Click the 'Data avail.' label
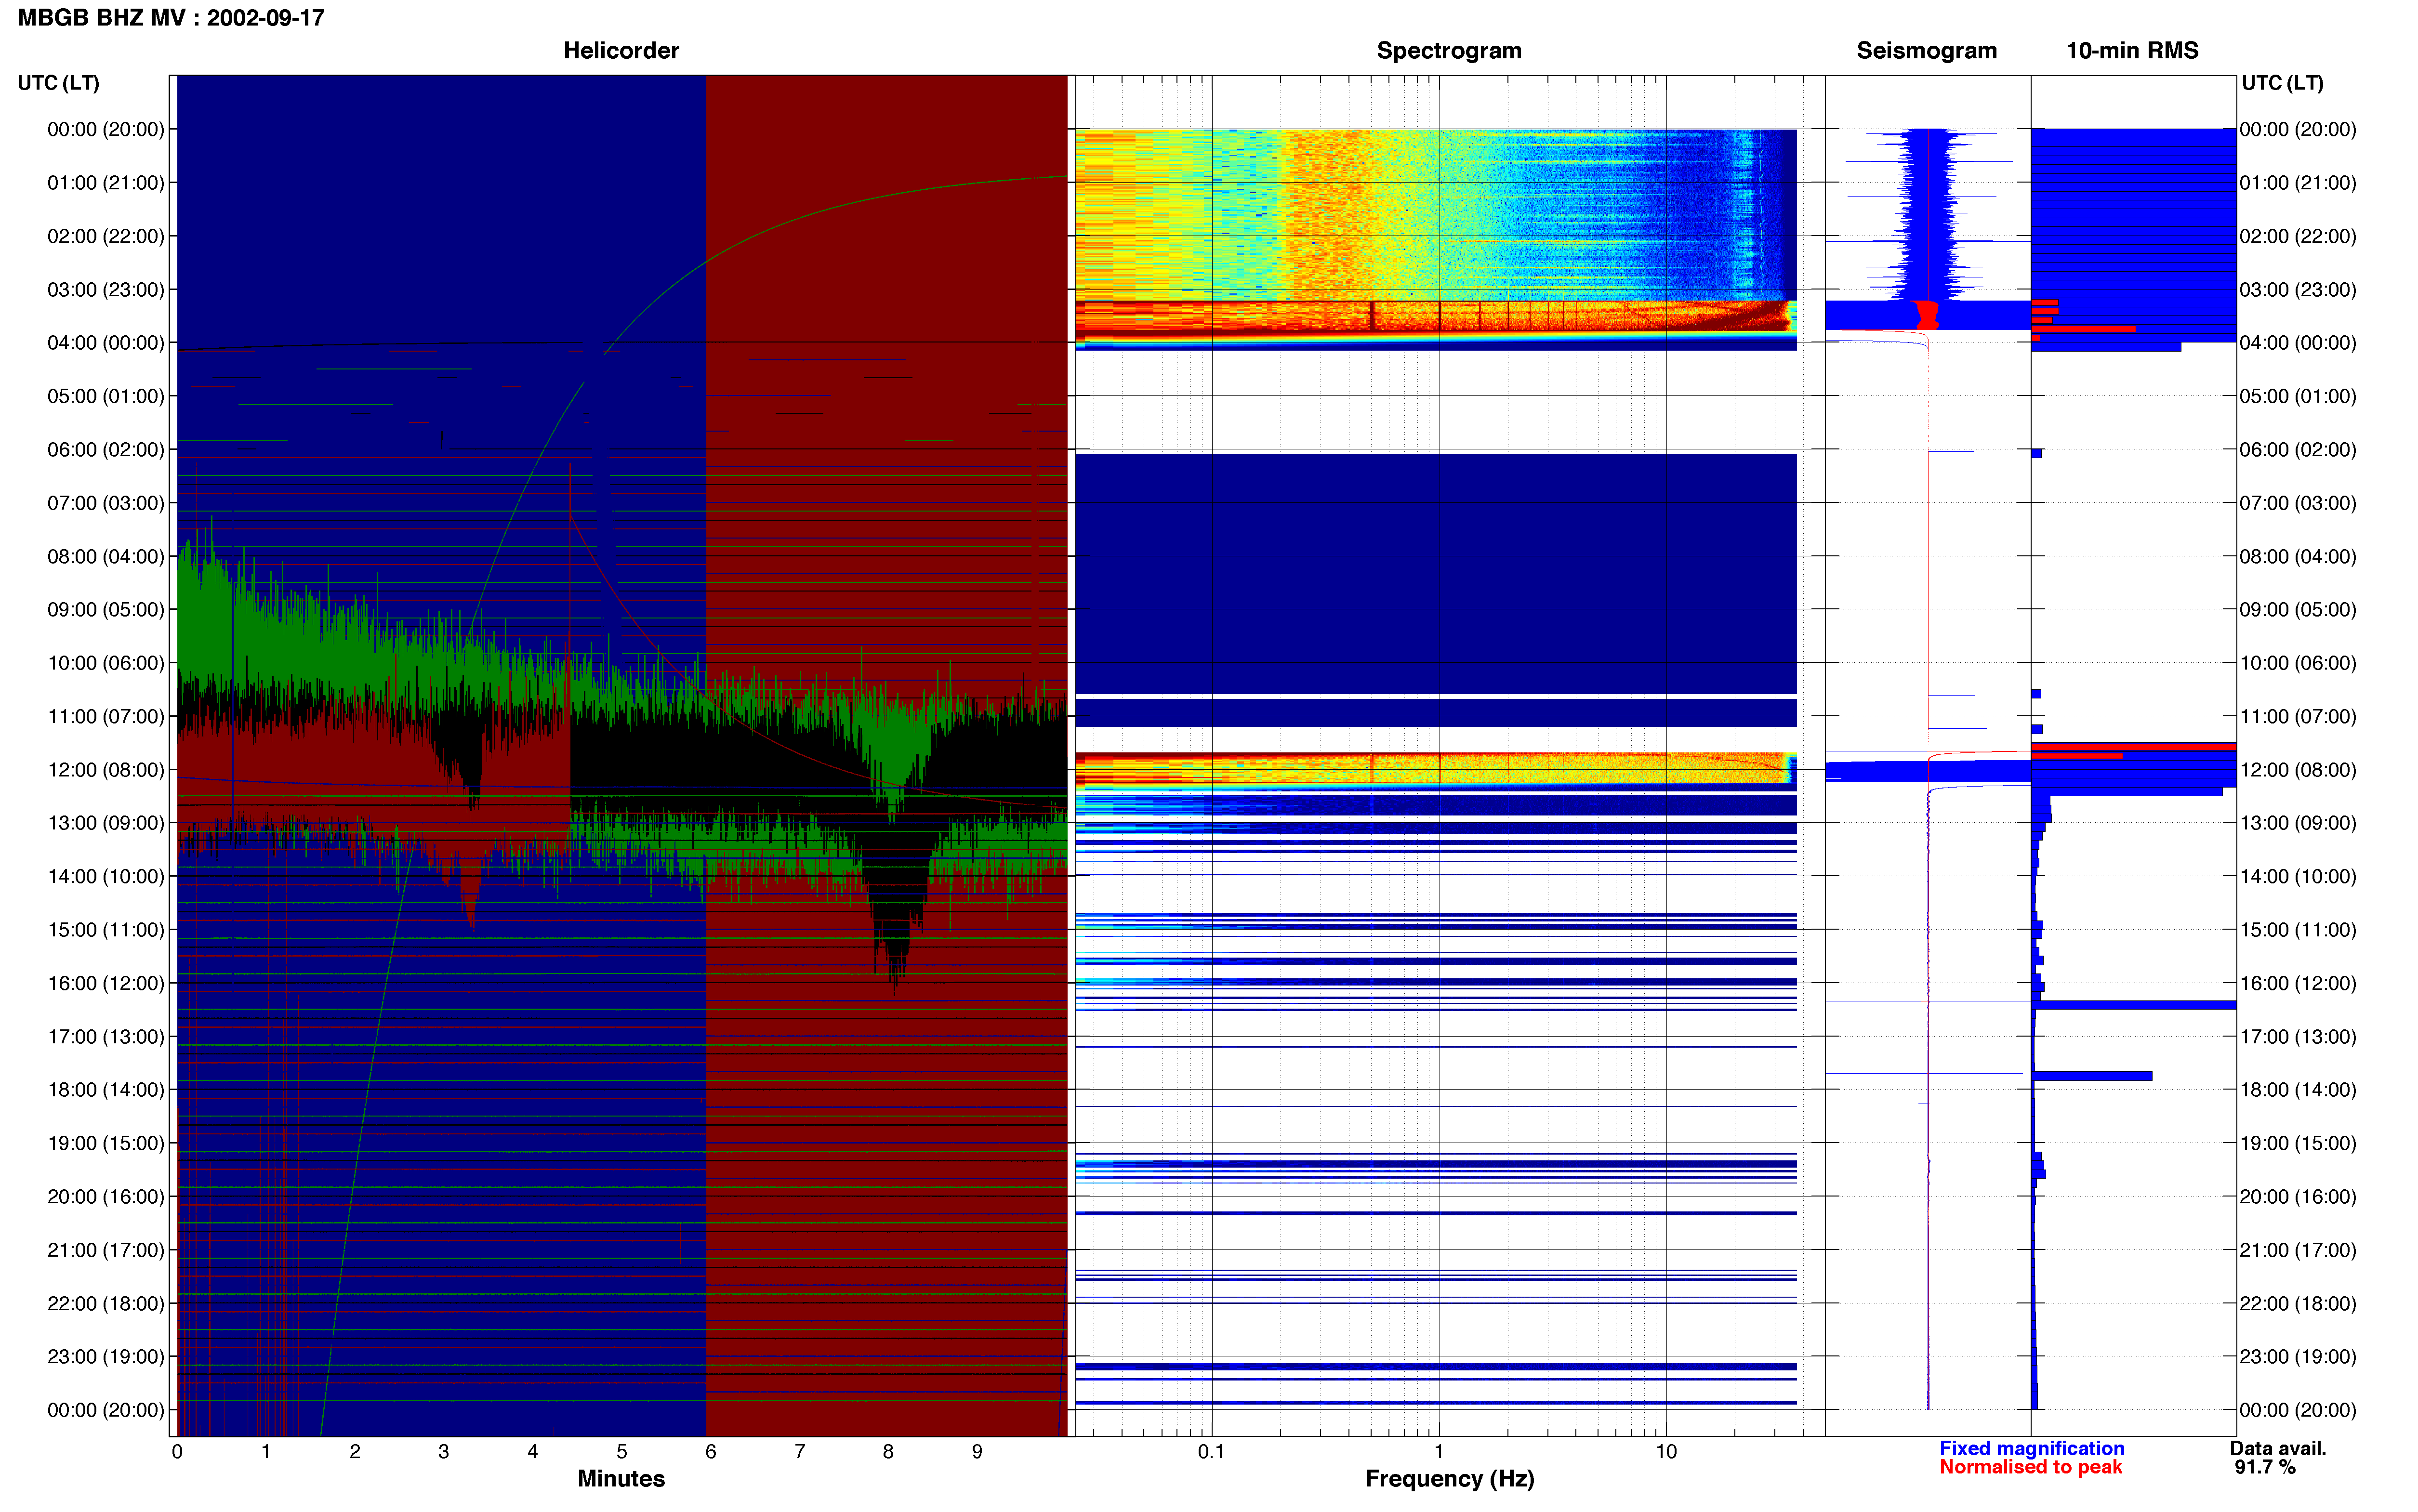Viewport: 2418px width, 1512px height. [2278, 1449]
